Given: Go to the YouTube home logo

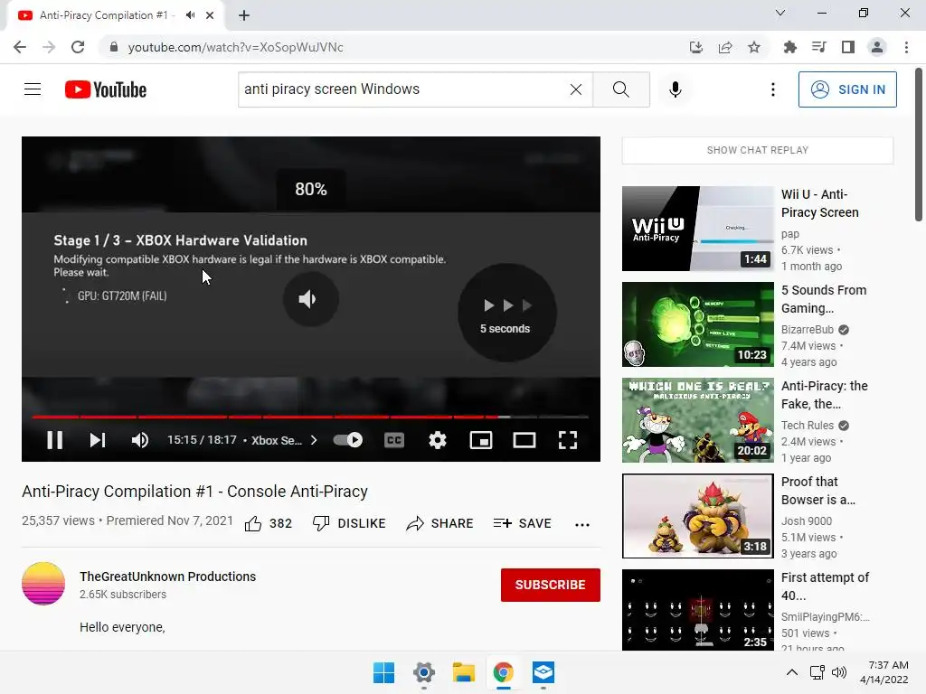Looking at the screenshot, I should pos(106,89).
